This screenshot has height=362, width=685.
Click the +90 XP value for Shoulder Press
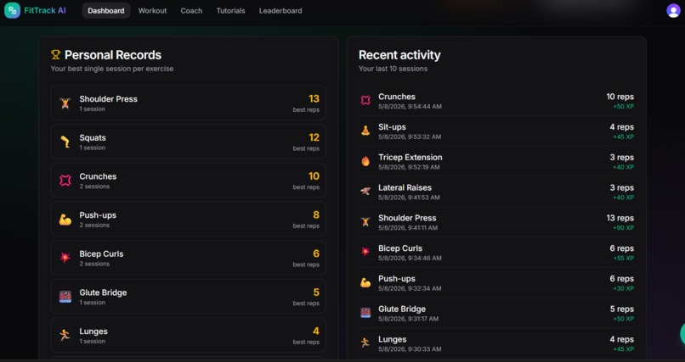624,228
